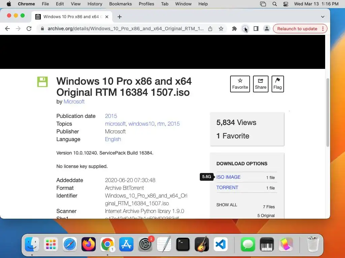Close the Windows 10 Pro tab
This screenshot has width=345, height=258.
coord(107,17)
